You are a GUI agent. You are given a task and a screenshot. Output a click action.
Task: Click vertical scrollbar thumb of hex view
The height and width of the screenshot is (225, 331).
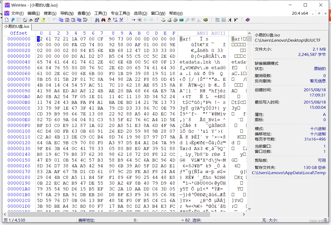click(x=250, y=39)
